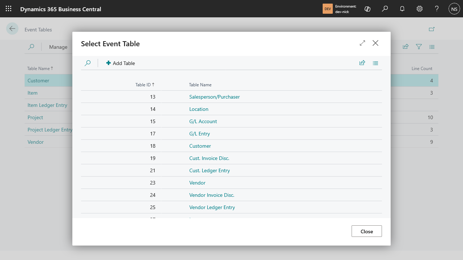The height and width of the screenshot is (260, 463).
Task: Click the Event Tables page caption
Action: click(x=38, y=30)
